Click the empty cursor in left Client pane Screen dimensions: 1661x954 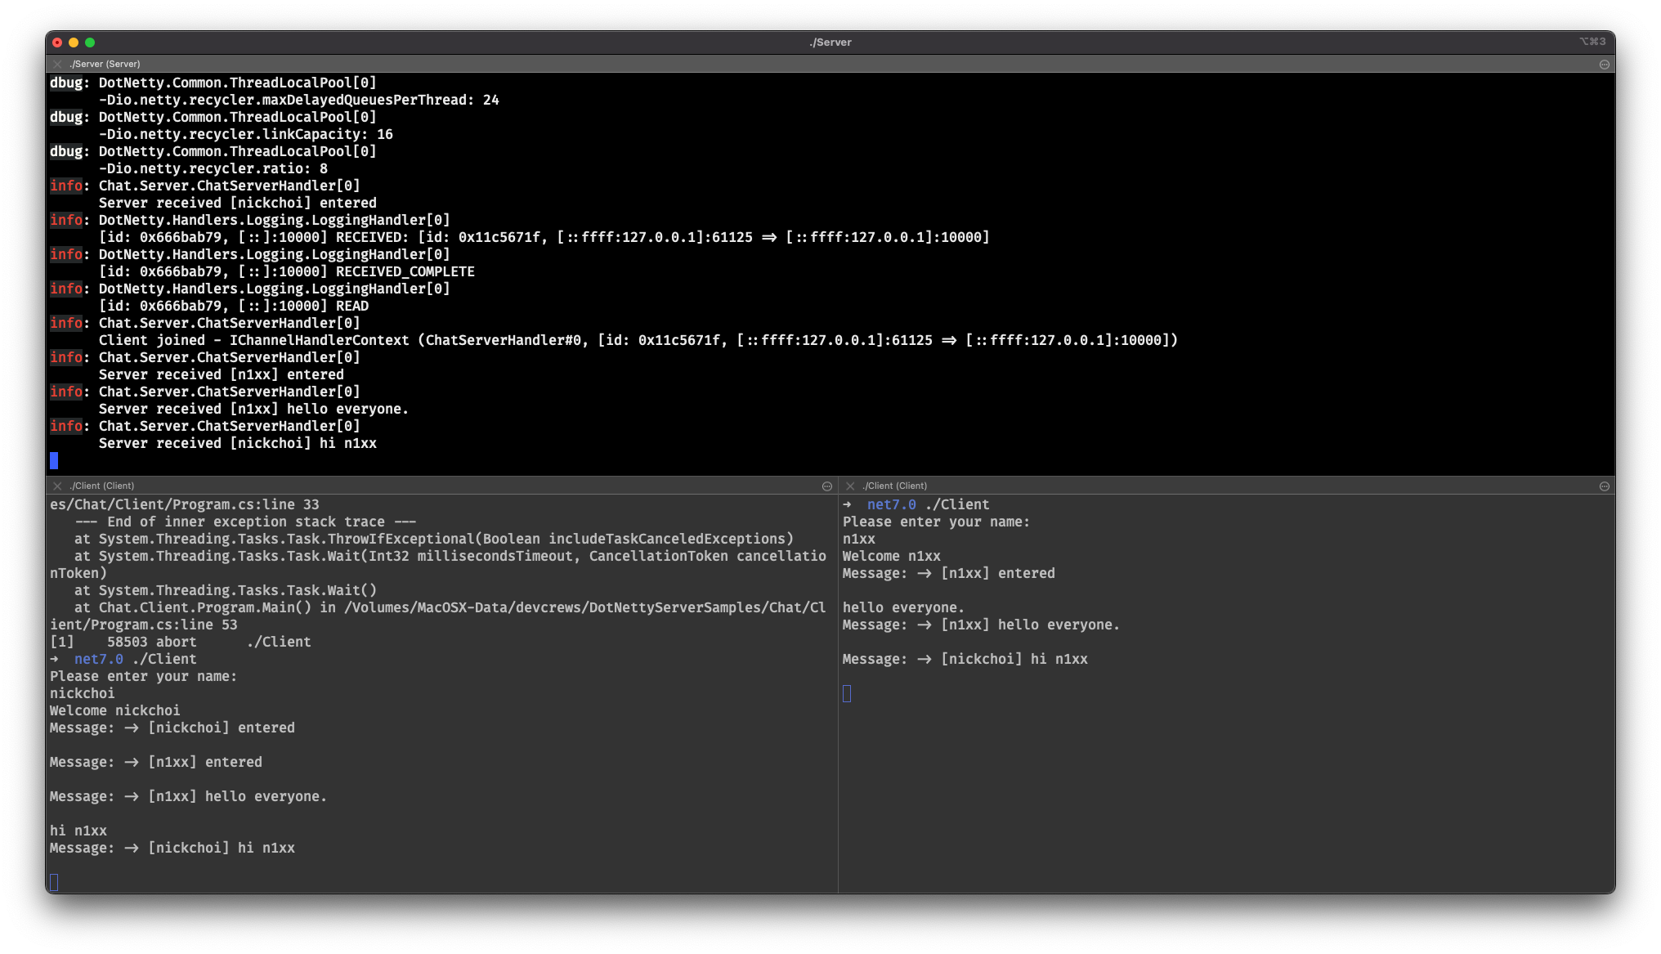(x=54, y=882)
